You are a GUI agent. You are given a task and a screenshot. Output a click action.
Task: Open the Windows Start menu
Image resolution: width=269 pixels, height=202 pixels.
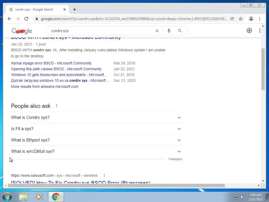point(7,197)
